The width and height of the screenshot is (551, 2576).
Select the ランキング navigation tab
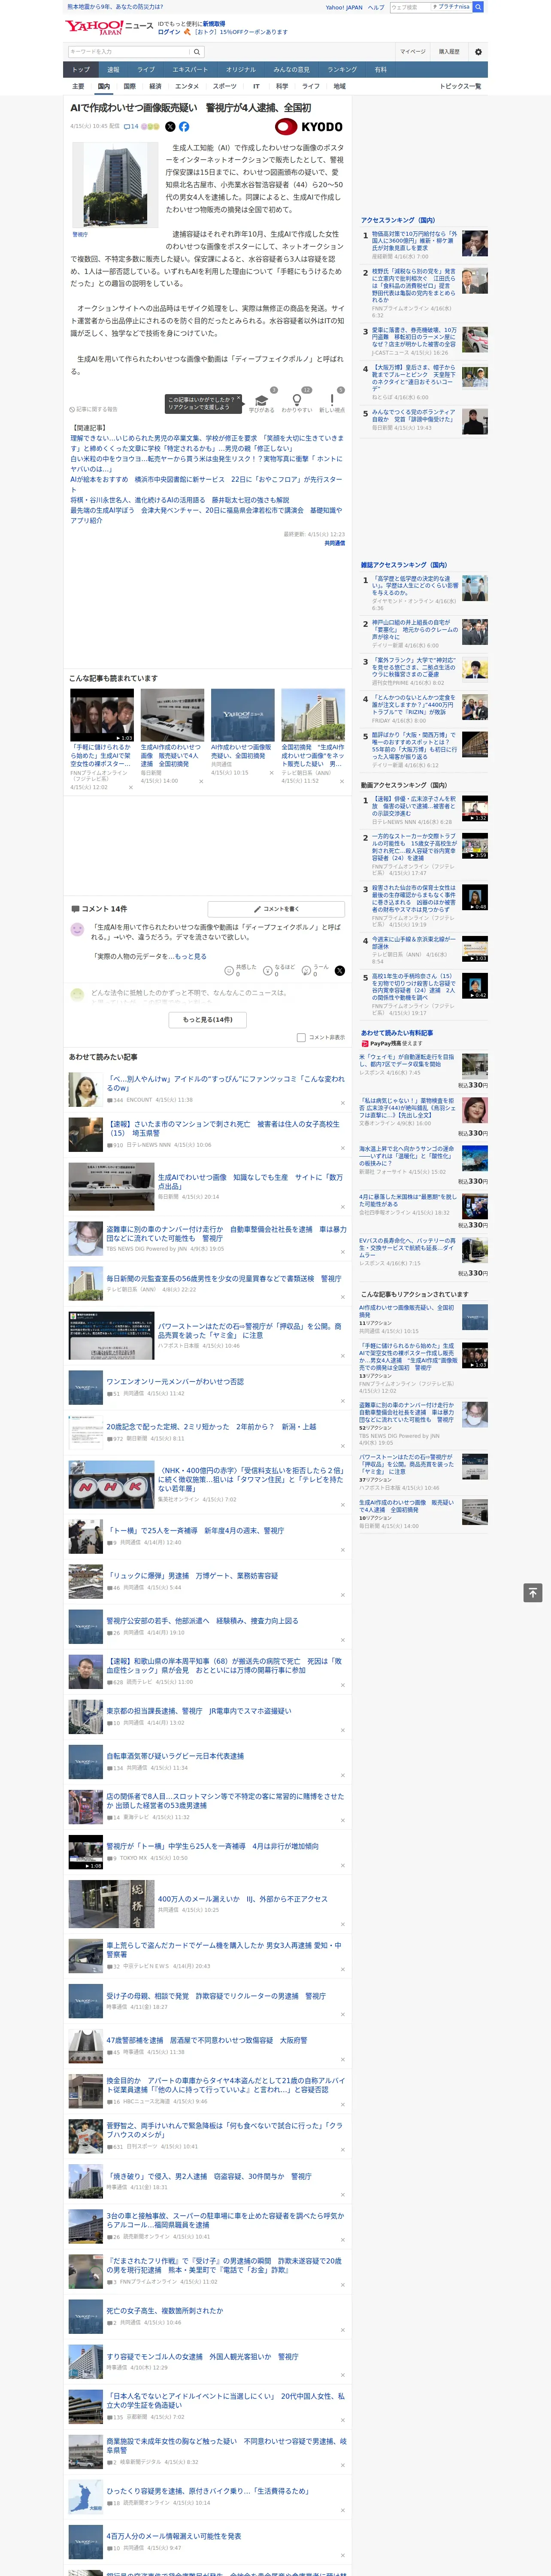click(342, 70)
